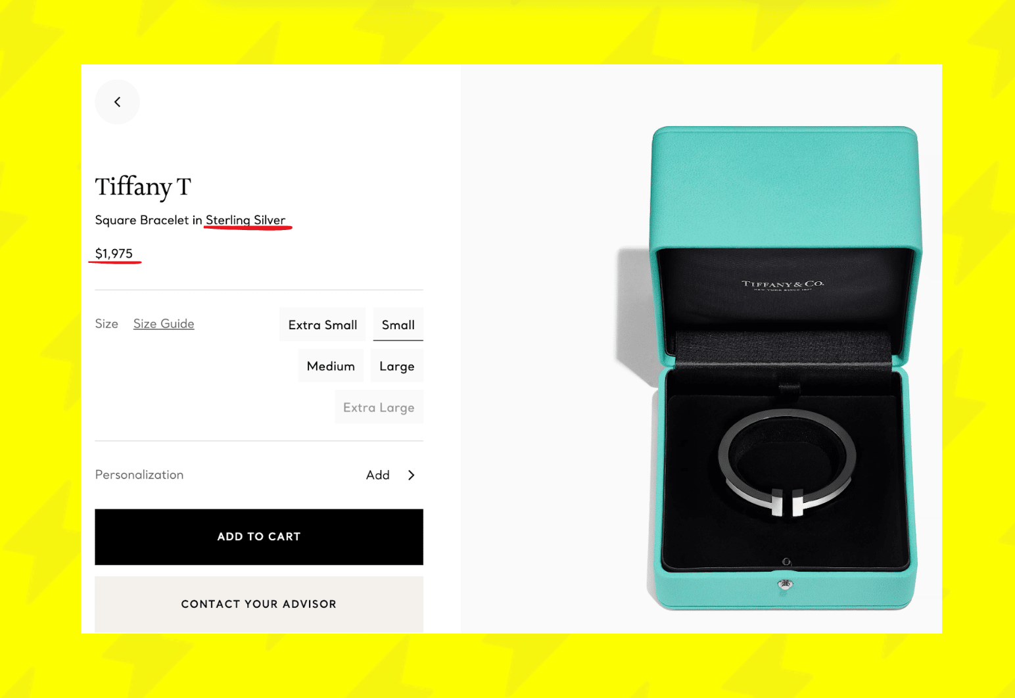Click the Tiffany & Co. logo in box lid
The image size is (1015, 698).
(783, 285)
